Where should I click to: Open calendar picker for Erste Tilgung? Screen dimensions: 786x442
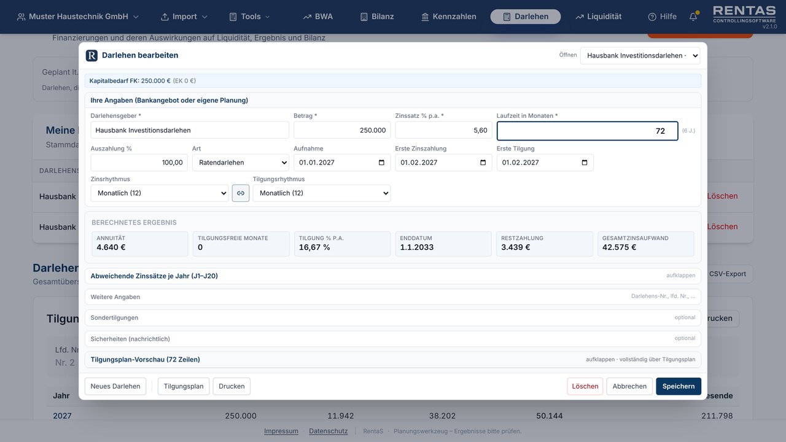coord(584,163)
